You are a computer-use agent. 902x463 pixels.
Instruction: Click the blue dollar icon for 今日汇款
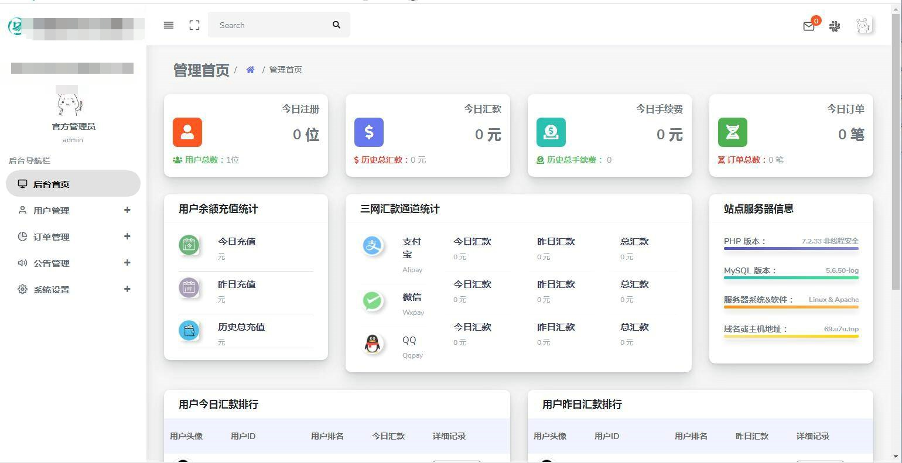(369, 132)
